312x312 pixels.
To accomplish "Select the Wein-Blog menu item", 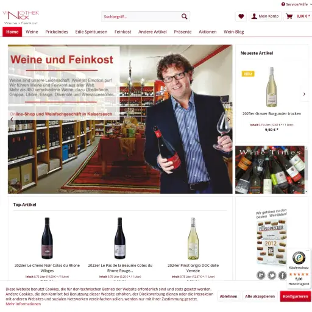I will pyautogui.click(x=234, y=32).
